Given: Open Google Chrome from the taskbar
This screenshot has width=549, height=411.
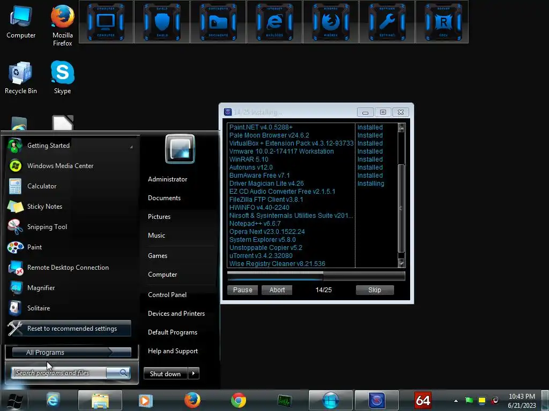Looking at the screenshot, I should tap(239, 400).
